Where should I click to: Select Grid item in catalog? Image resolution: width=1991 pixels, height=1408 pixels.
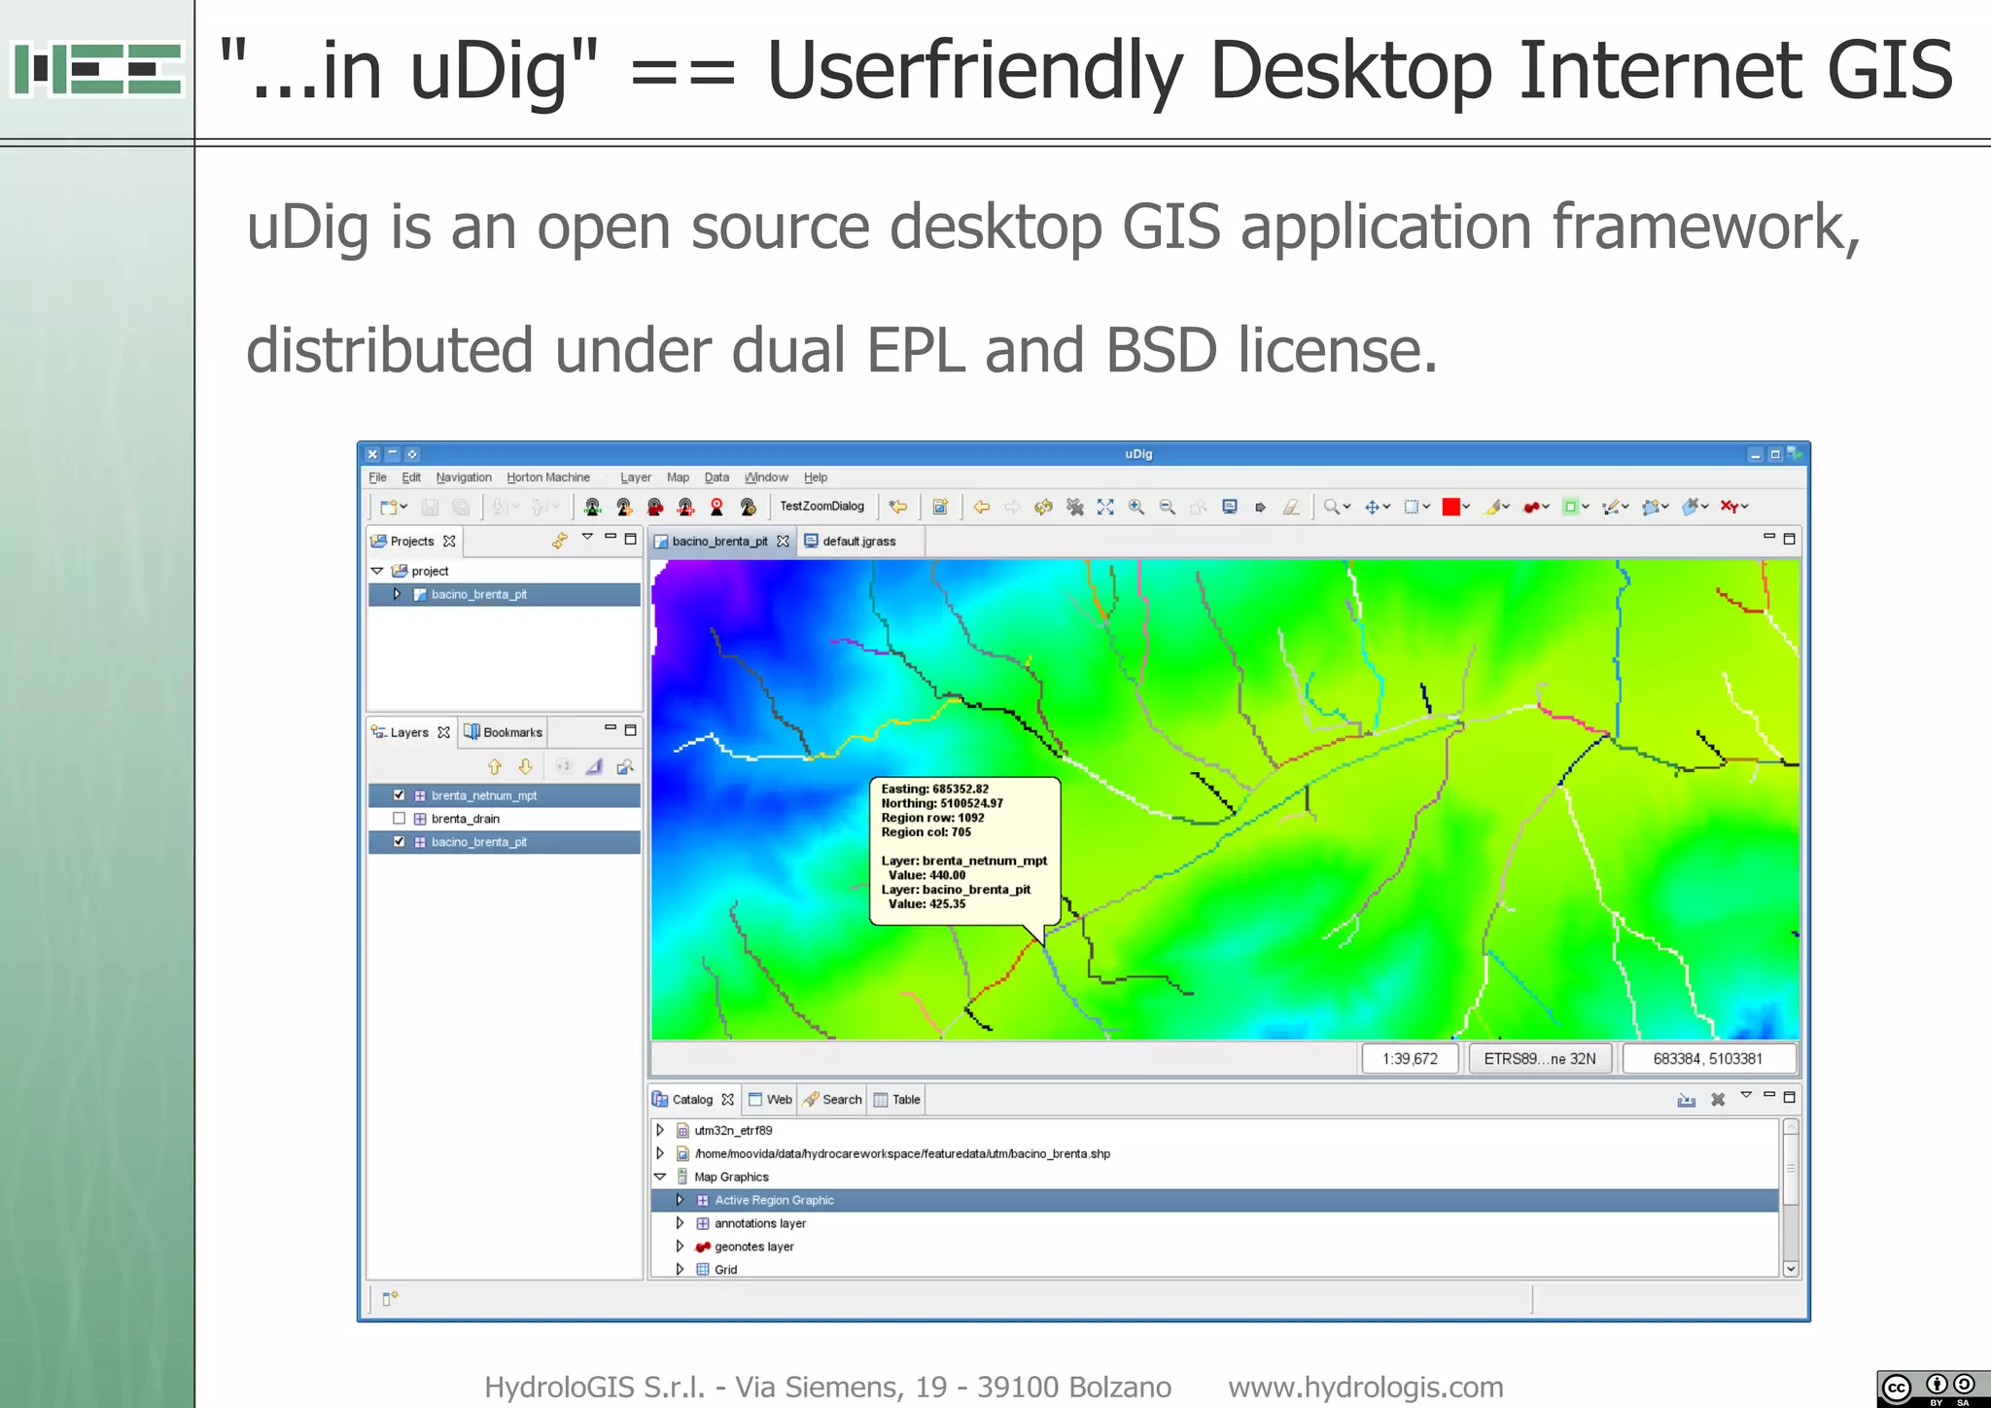pos(725,1269)
